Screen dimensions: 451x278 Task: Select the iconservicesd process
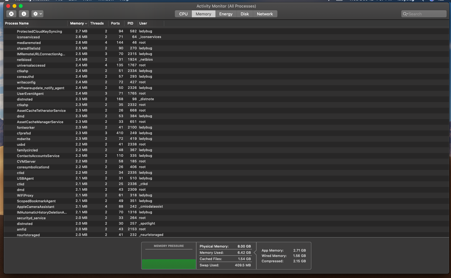coord(226,37)
